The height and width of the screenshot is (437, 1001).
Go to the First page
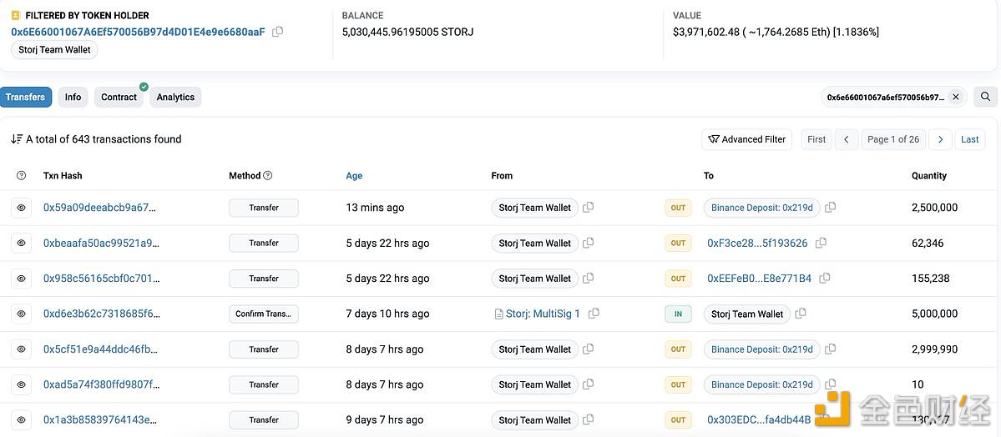[x=816, y=139]
